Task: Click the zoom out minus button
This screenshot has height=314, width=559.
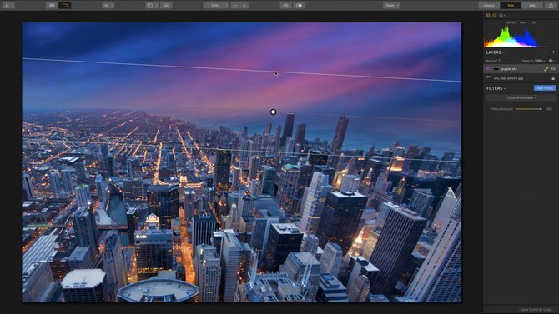Action: point(235,5)
